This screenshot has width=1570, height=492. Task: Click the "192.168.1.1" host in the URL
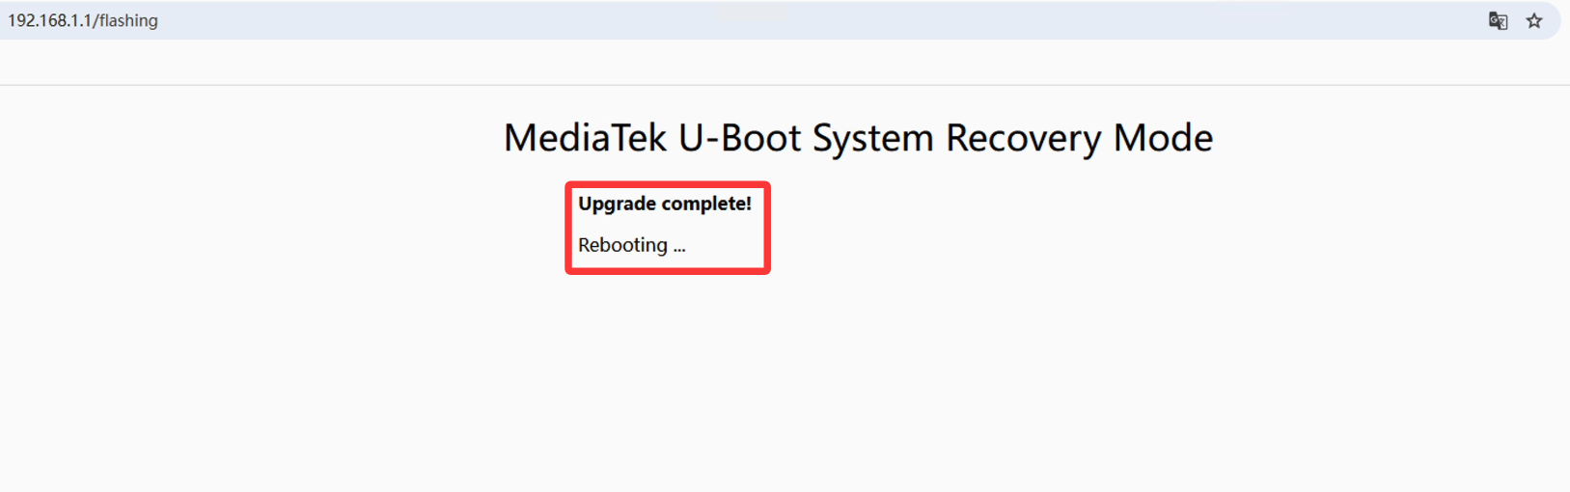(x=49, y=21)
